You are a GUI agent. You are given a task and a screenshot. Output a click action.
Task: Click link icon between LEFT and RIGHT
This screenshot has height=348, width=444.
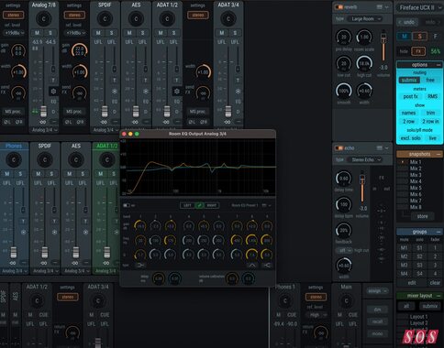click(x=200, y=205)
